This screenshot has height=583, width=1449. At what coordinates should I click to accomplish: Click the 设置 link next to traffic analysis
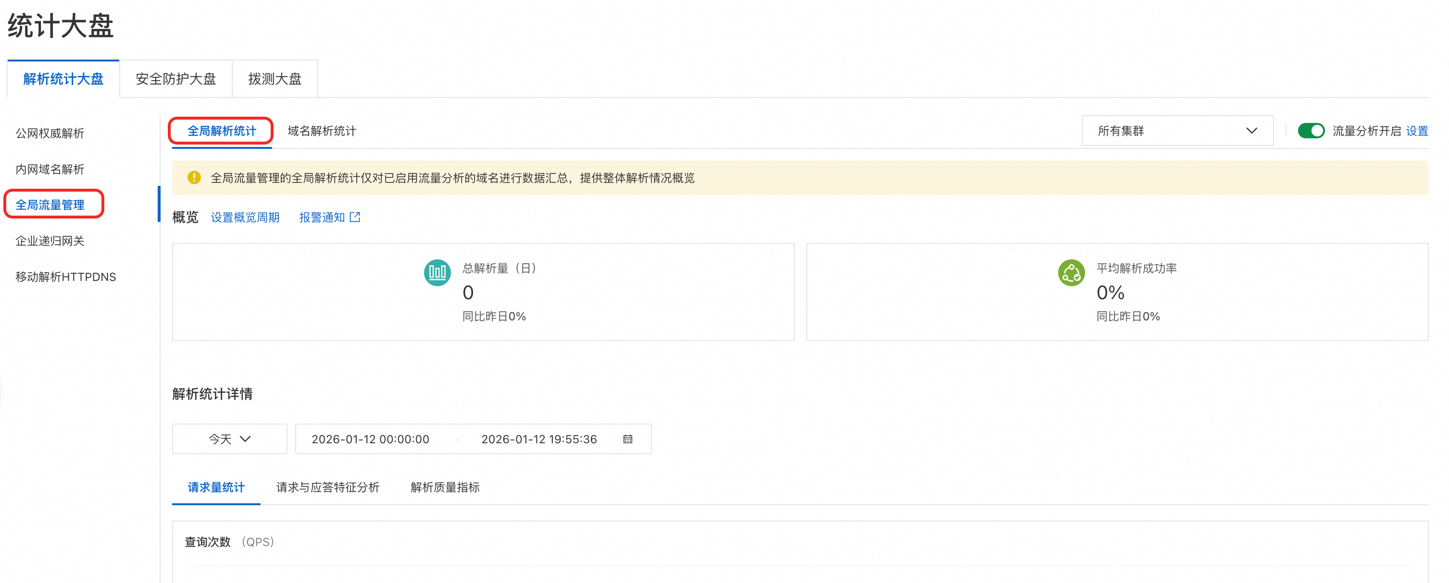pyautogui.click(x=1416, y=131)
